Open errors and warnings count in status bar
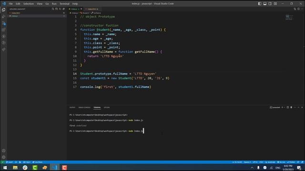This screenshot has height=171, width=305. [x=27, y=162]
